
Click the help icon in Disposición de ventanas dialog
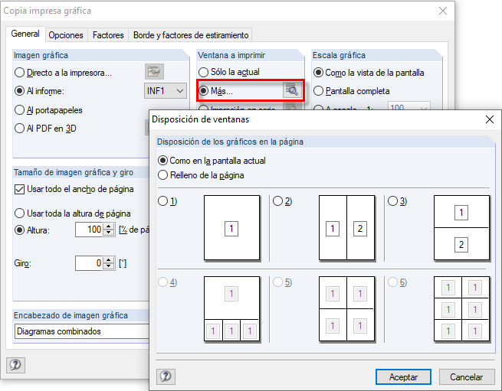coord(166,376)
